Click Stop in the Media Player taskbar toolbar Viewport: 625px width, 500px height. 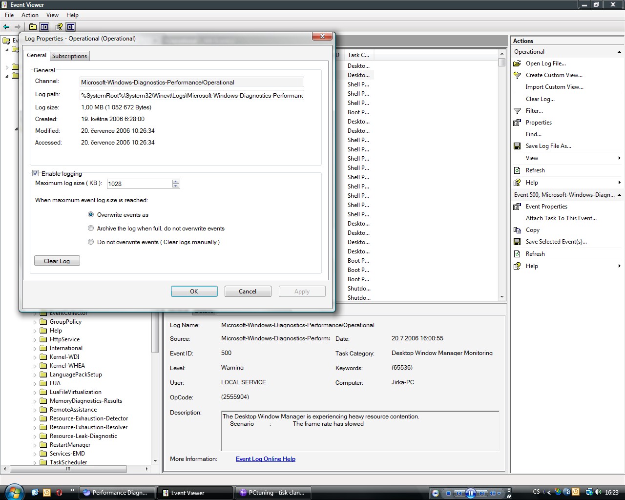tap(448, 493)
